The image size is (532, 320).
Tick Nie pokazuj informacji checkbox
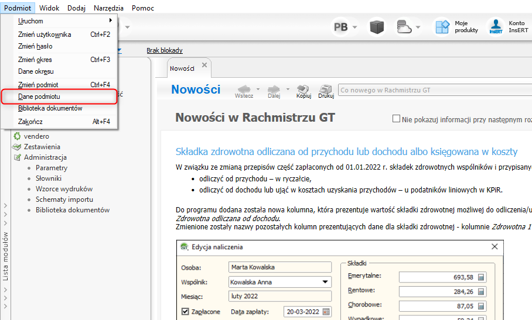(396, 119)
